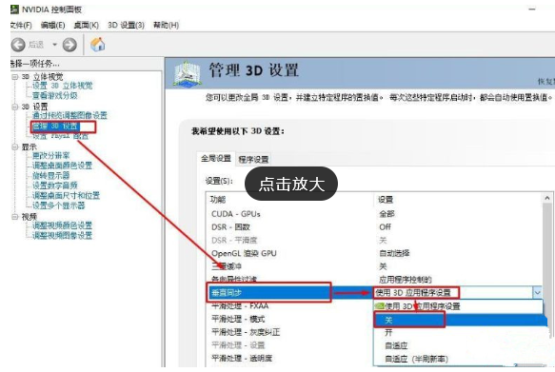The image size is (555, 372).
Task: Open the 编辑(E) menu
Action: click(52, 25)
